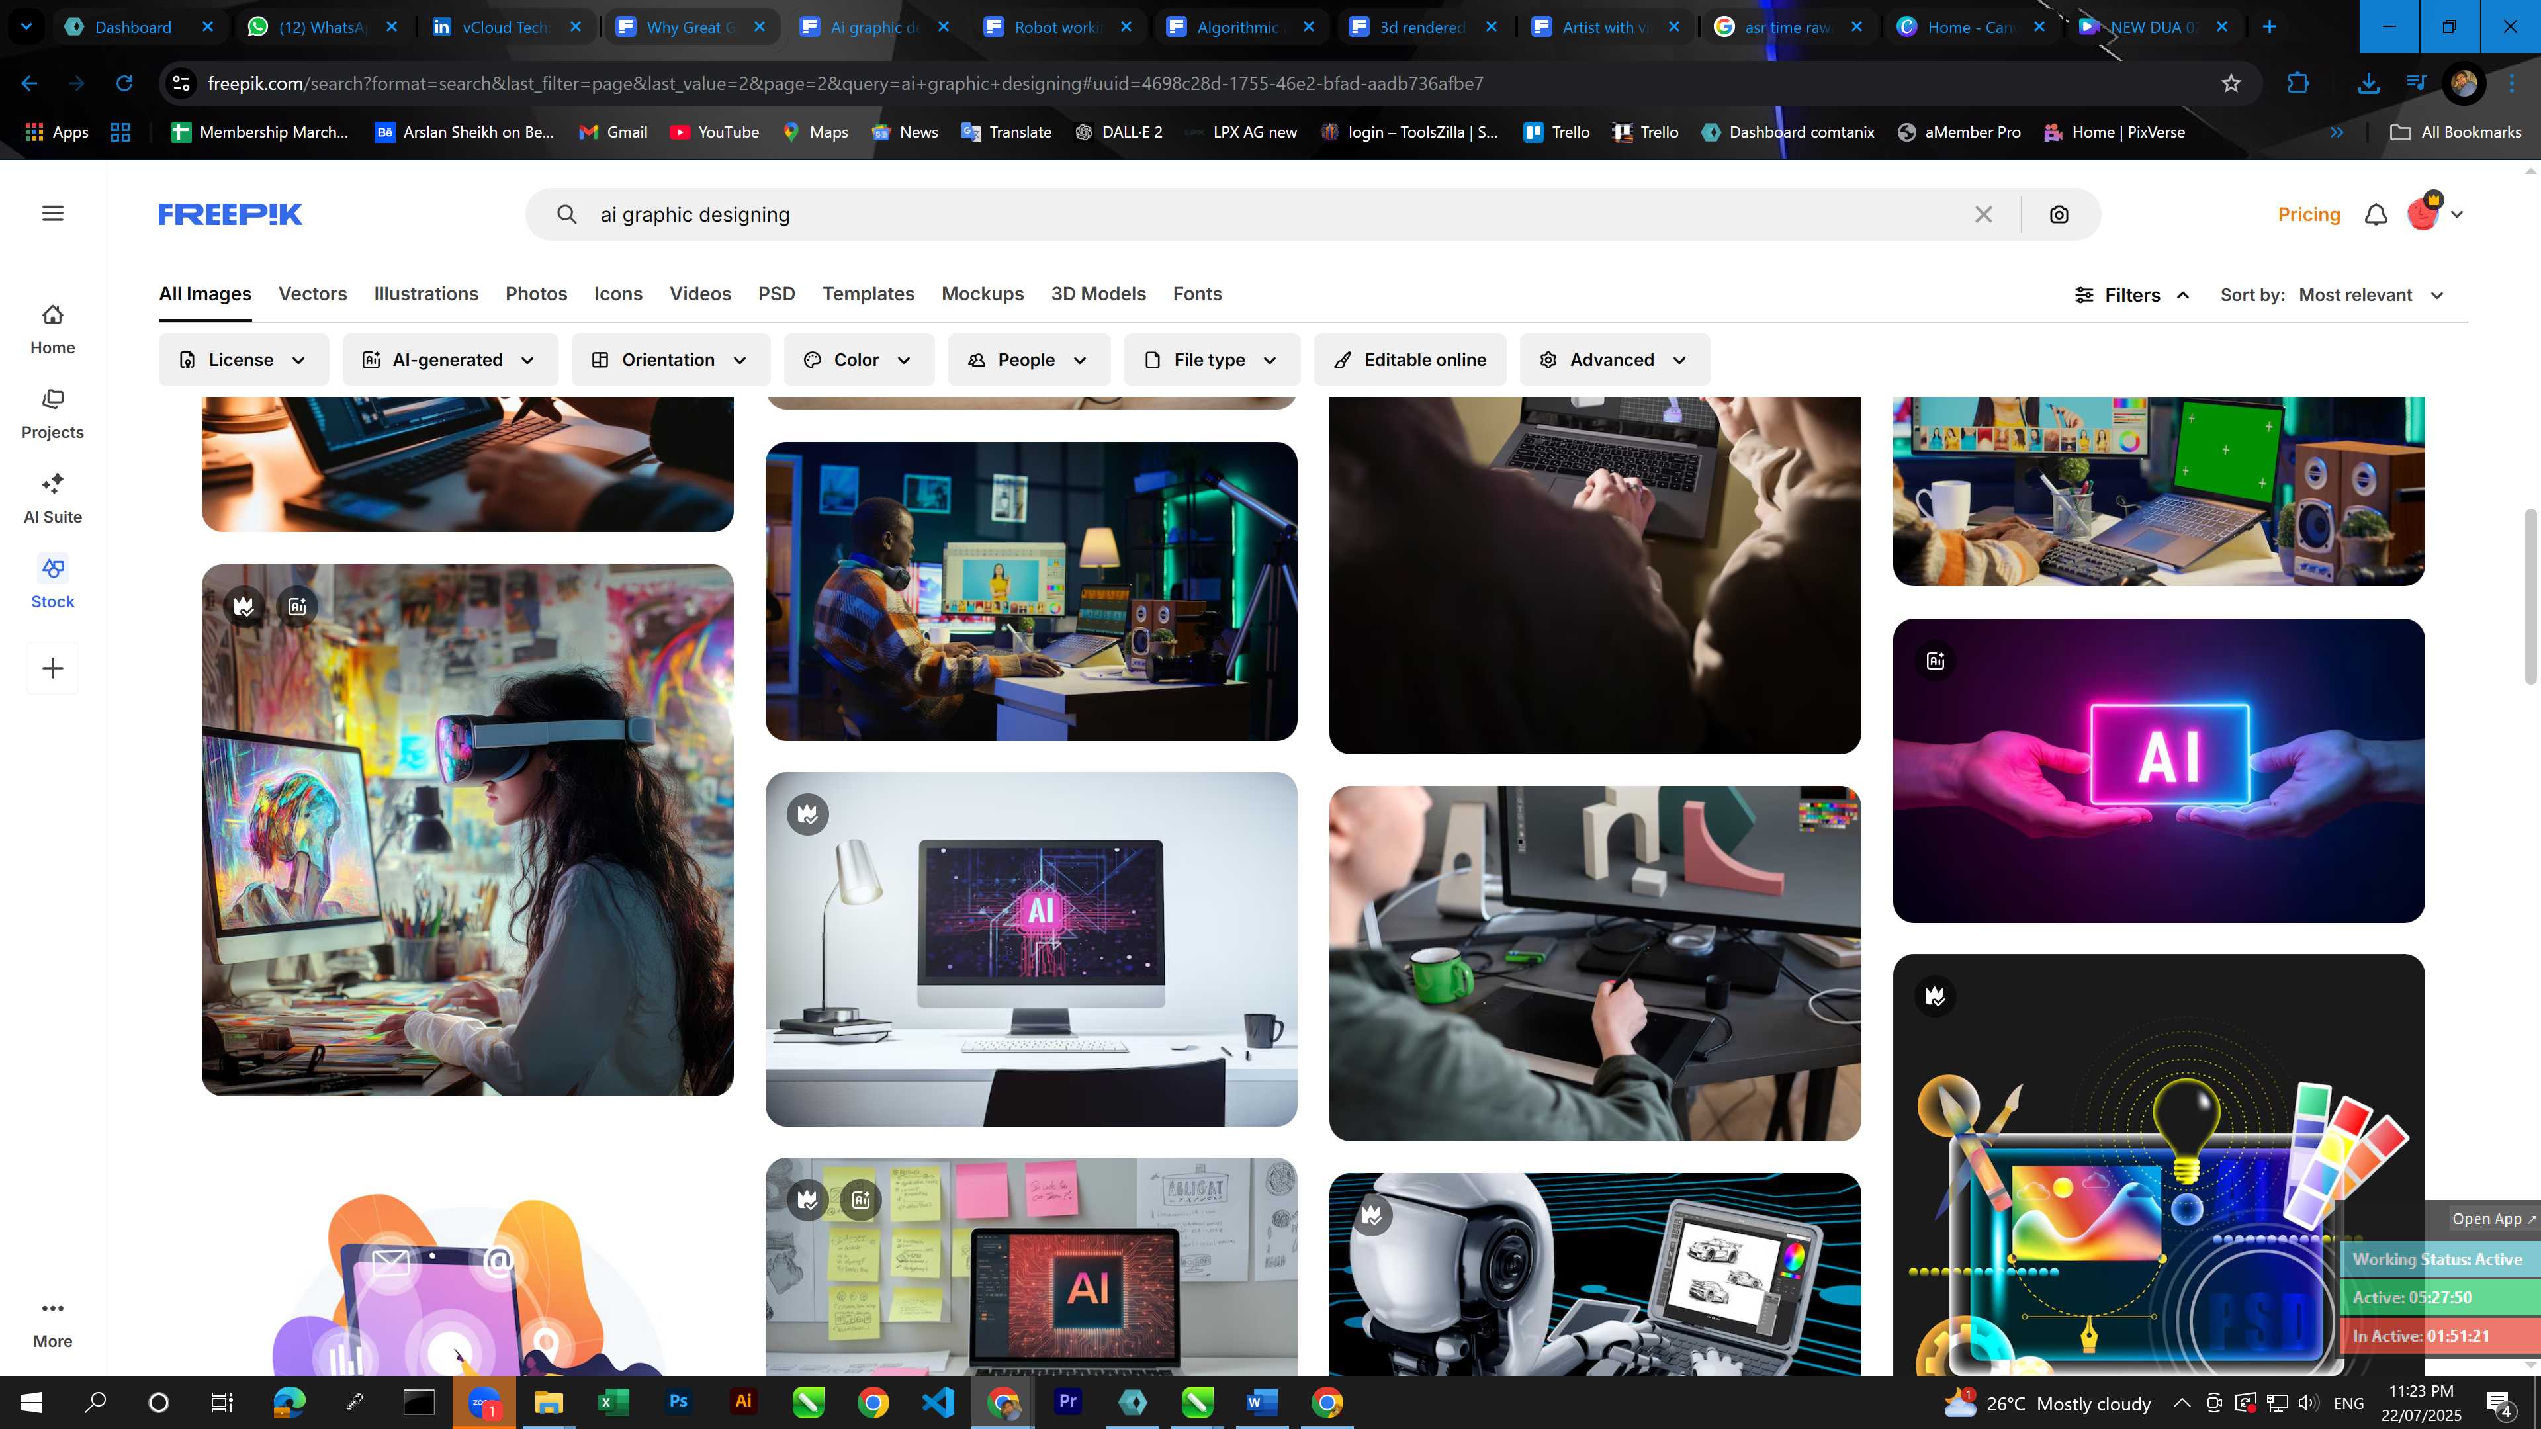Switch to the Mockups tab
The image size is (2541, 1429).
pos(983,294)
